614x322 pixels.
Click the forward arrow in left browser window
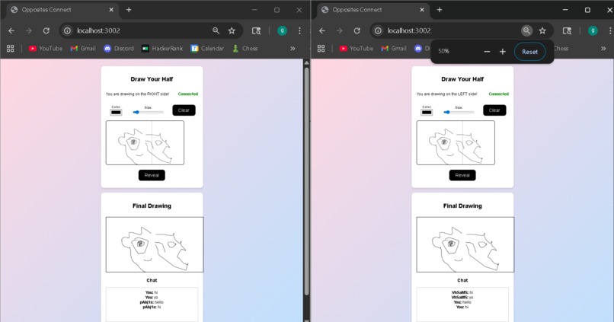point(29,30)
